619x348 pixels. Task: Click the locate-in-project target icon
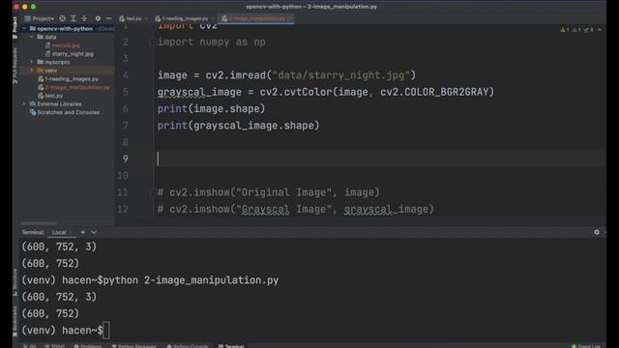tap(62, 18)
